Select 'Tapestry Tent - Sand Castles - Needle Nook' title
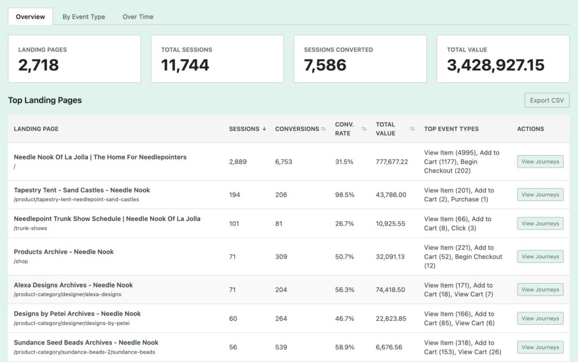Viewport: 578px width, 362px height. pos(82,190)
